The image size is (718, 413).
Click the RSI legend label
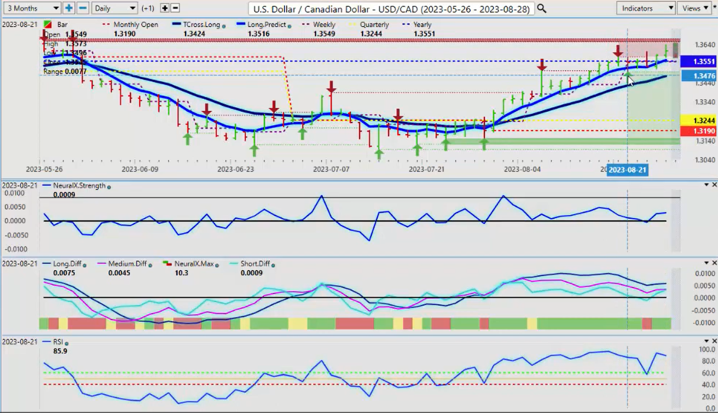coord(58,342)
